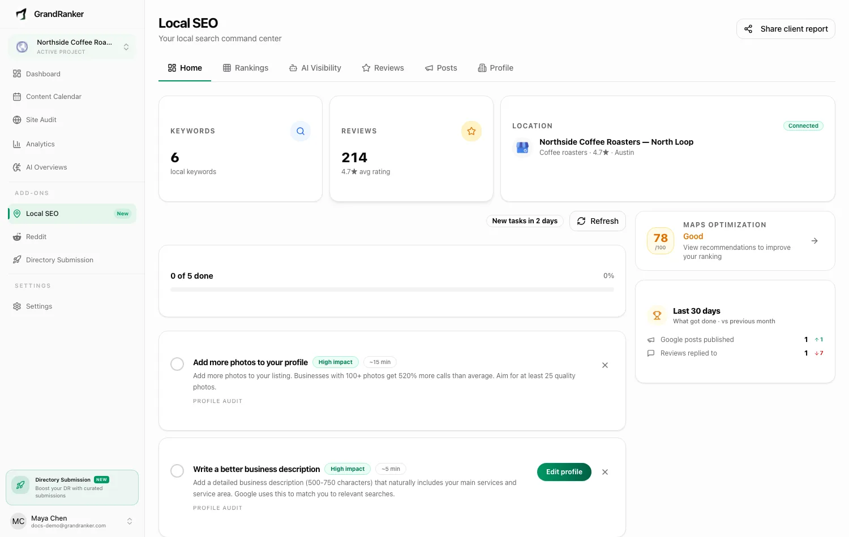Click the Google posts published megaphone icon
The height and width of the screenshot is (537, 849).
[x=651, y=340]
